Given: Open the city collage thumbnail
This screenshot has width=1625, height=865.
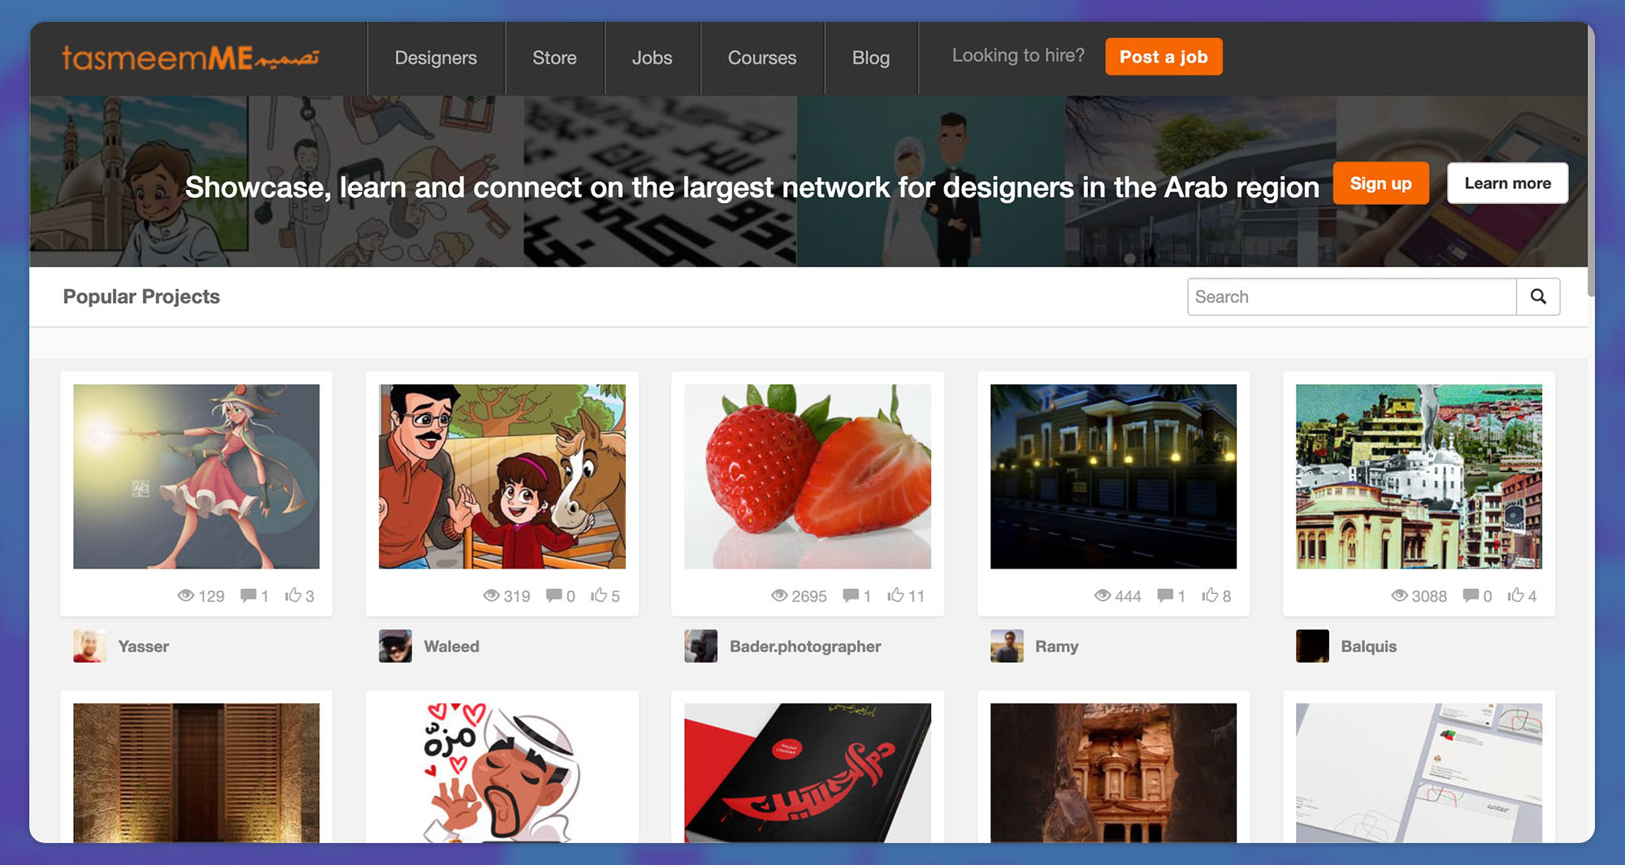Looking at the screenshot, I should click(x=1419, y=477).
